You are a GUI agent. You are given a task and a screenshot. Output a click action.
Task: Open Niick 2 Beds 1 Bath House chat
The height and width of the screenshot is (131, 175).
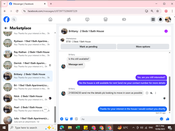pos(27,98)
